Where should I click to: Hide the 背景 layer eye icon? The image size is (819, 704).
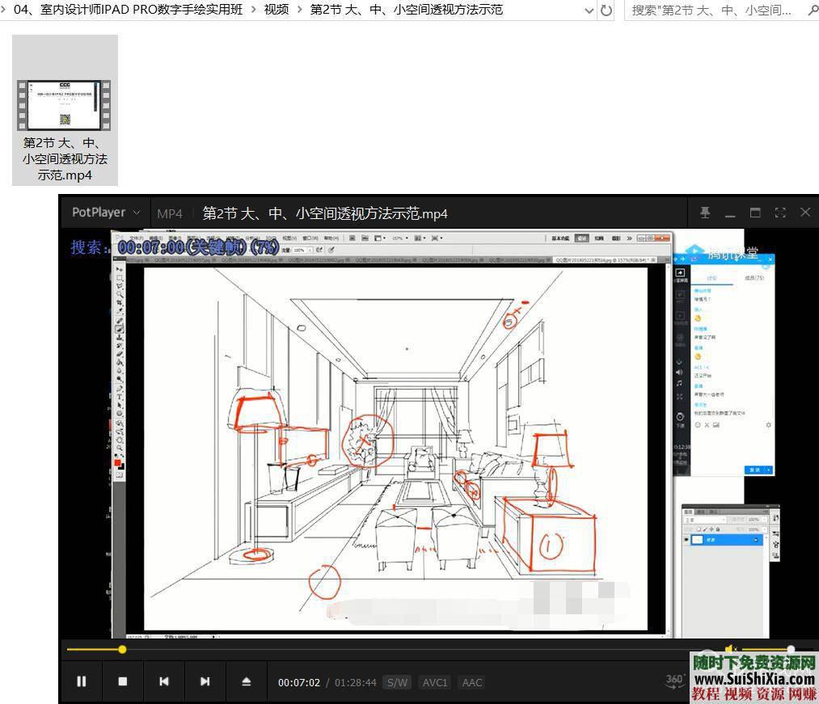pos(686,539)
